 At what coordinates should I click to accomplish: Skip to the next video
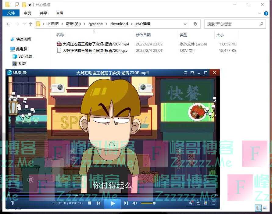(x=126, y=203)
